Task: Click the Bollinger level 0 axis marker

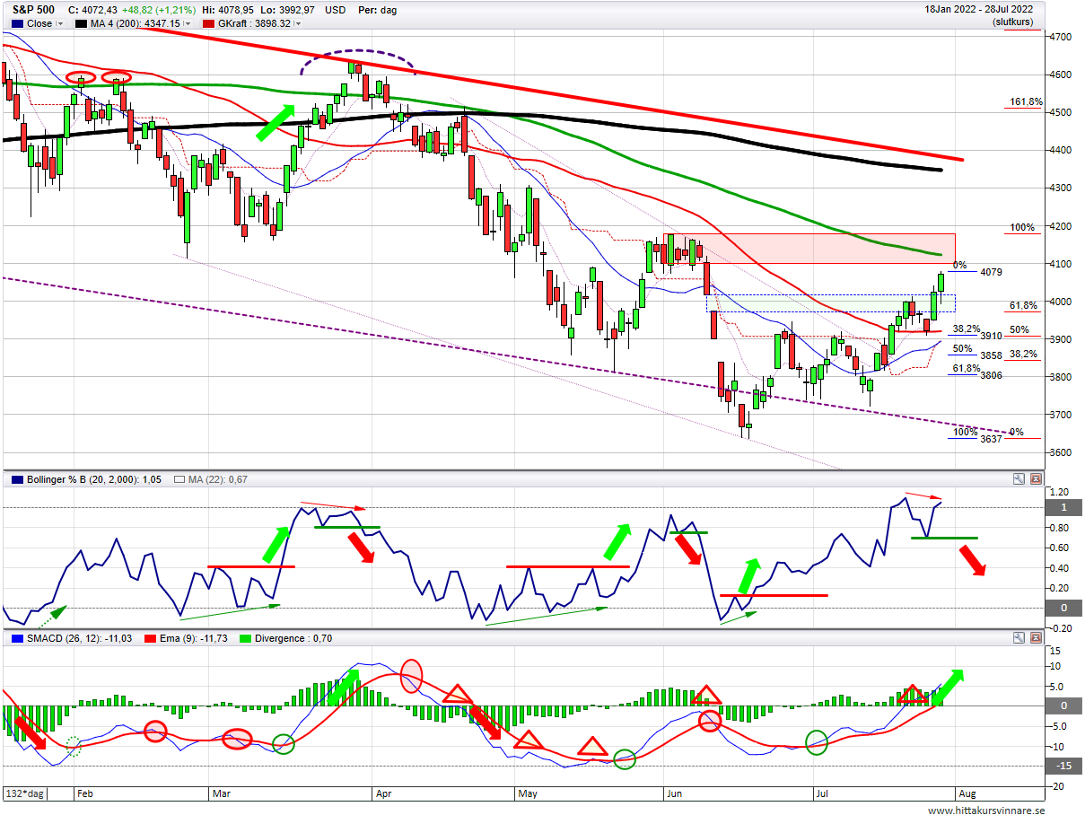Action: pos(1064,608)
